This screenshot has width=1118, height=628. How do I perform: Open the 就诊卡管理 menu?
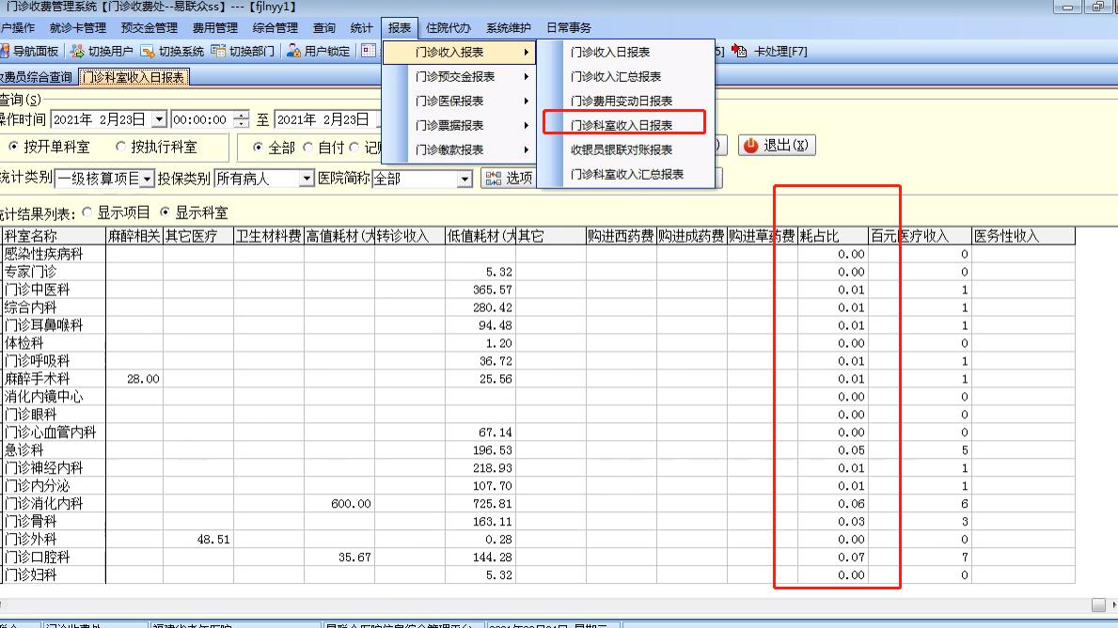78,28
